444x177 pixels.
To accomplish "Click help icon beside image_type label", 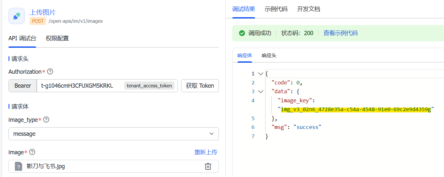I will (x=46, y=120).
